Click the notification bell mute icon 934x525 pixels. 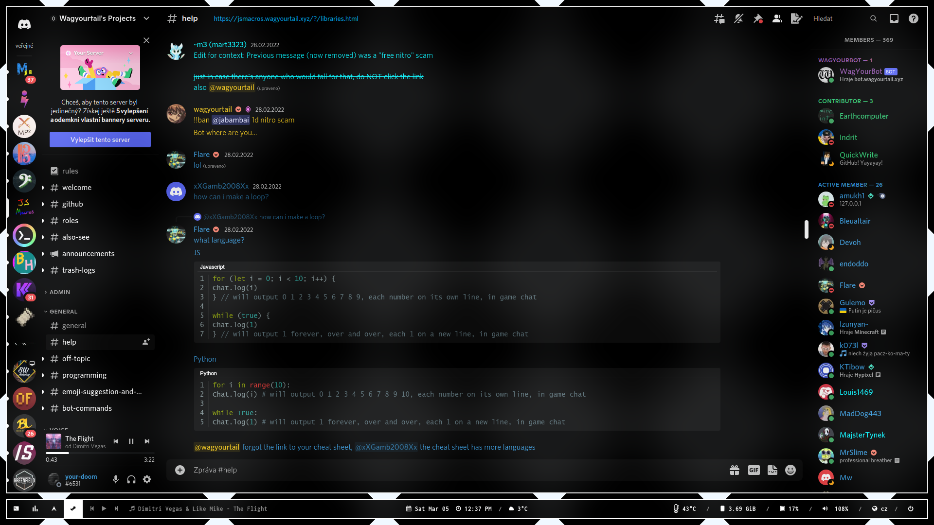point(738,18)
